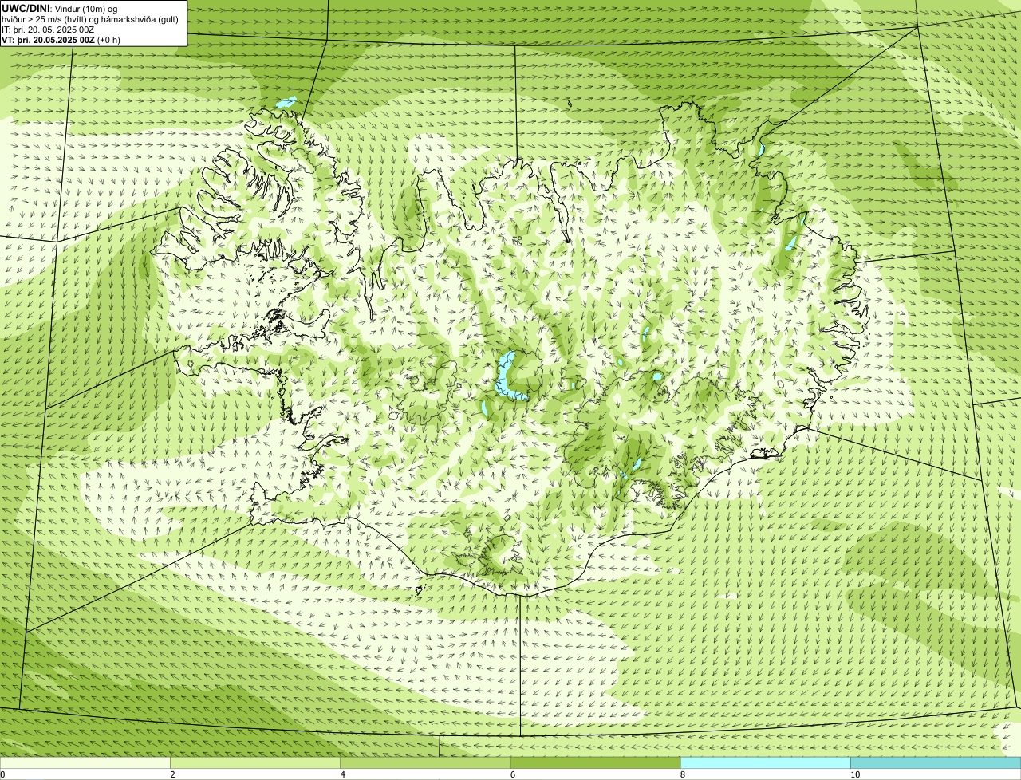Click the scale label '6'

(x=513, y=774)
